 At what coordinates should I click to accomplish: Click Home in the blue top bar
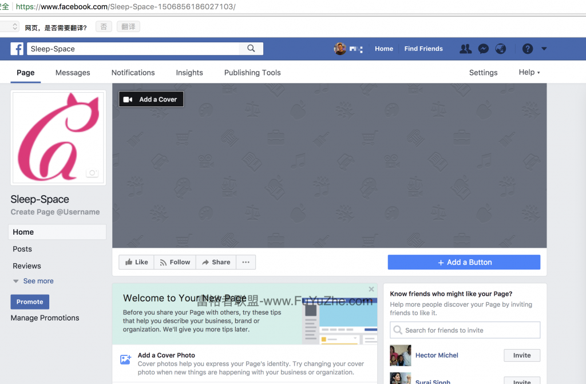pos(384,49)
